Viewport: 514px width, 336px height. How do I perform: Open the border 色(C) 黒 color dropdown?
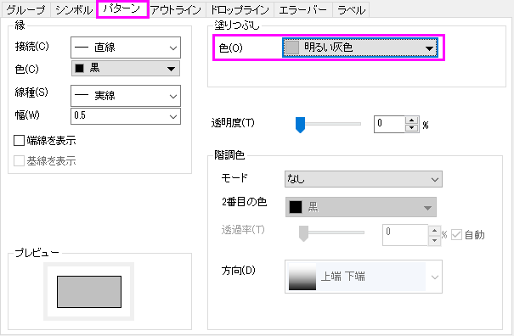126,68
